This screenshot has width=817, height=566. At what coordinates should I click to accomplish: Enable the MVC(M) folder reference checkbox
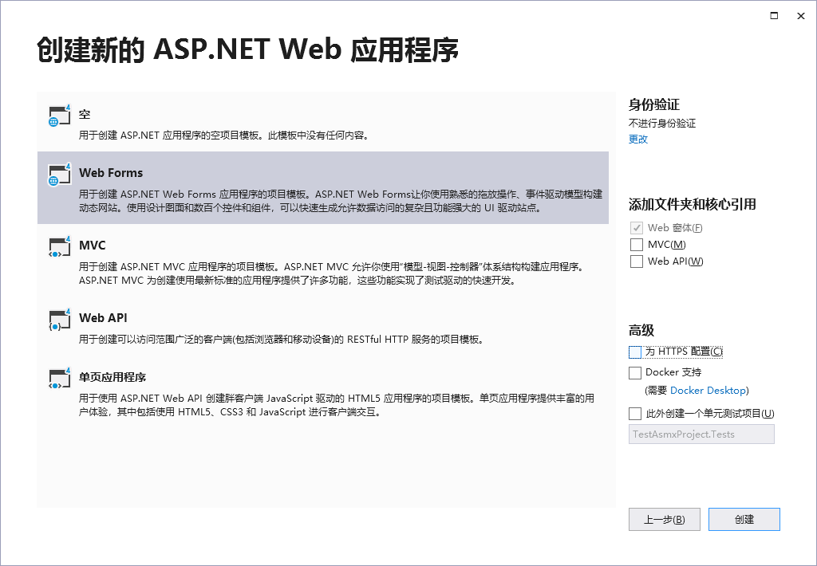(x=636, y=245)
